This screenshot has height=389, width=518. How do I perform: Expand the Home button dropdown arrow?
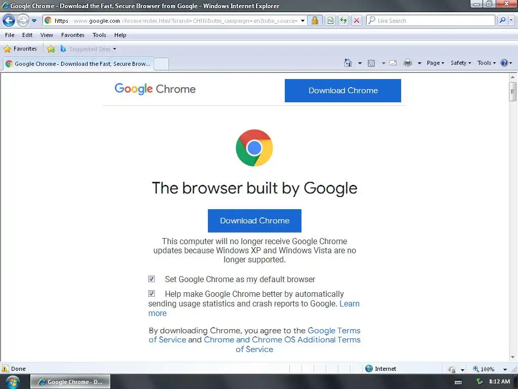[x=360, y=63]
